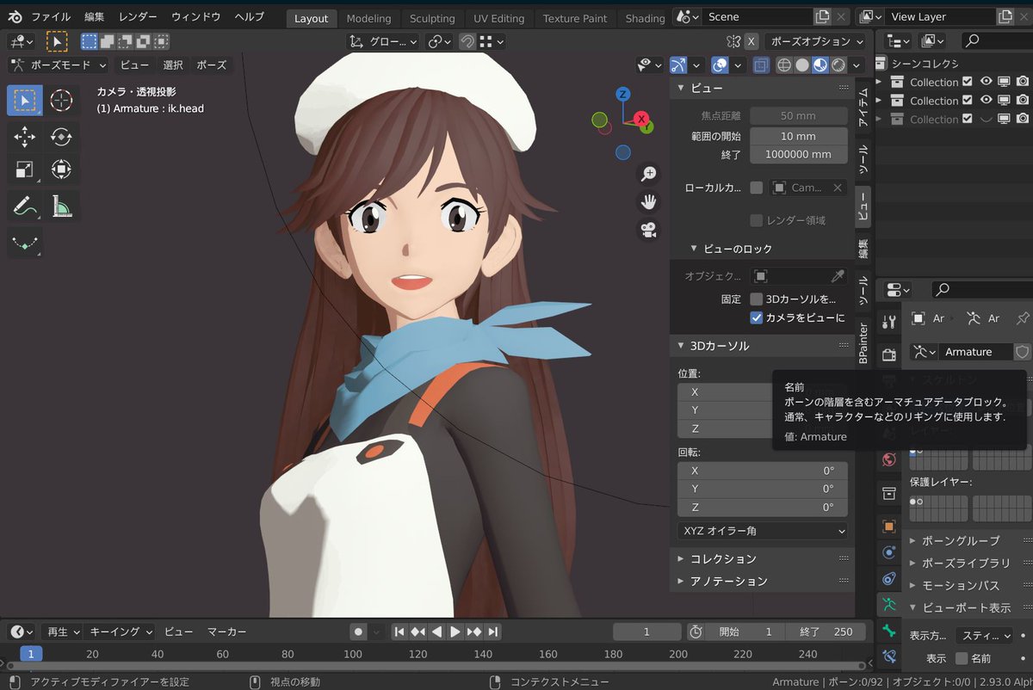This screenshot has width=1033, height=690.
Task: Switch to material preview shading
Action: click(x=820, y=65)
